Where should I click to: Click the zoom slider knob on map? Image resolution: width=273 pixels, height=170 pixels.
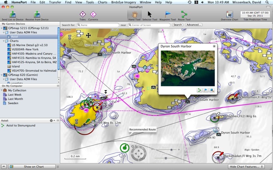coord(172,150)
